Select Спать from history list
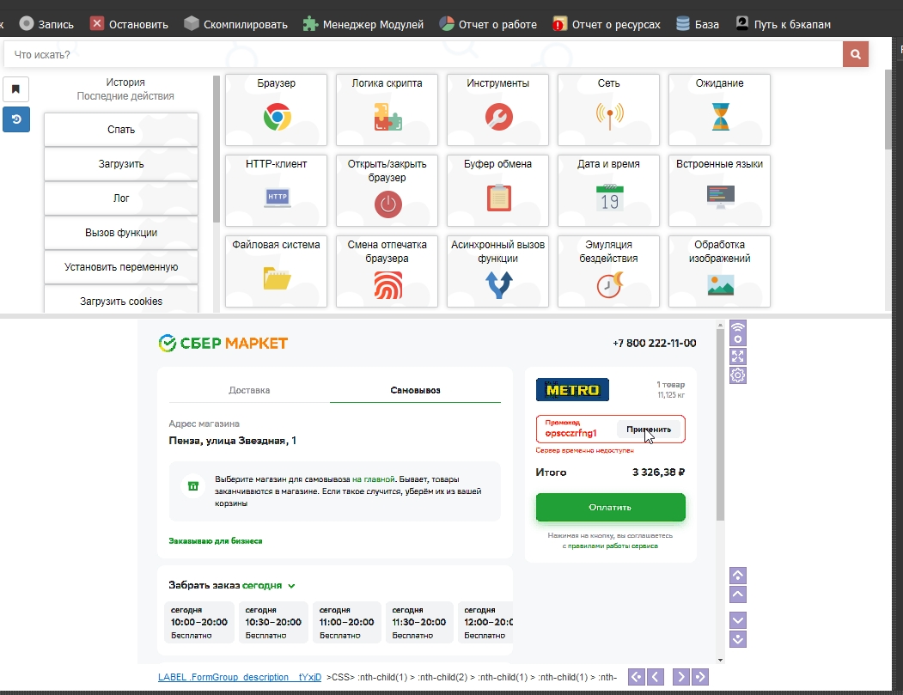903x695 pixels. [121, 130]
